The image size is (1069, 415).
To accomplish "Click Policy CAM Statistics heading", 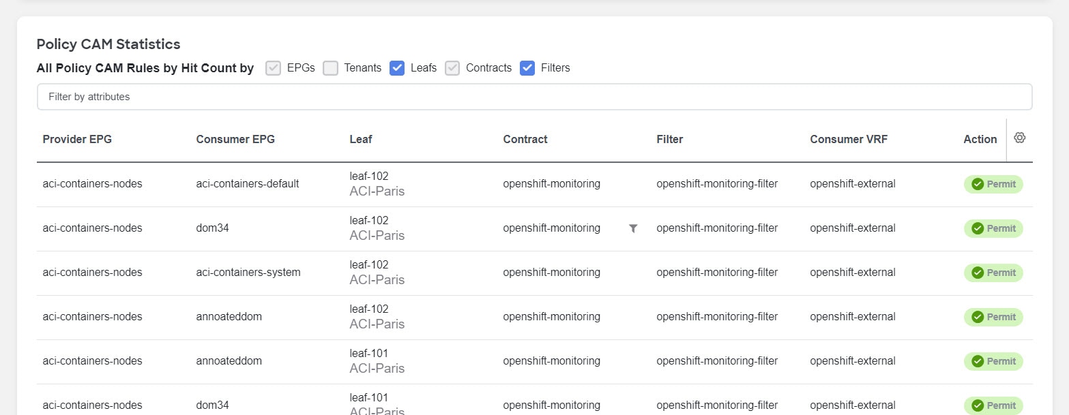I will (x=108, y=44).
